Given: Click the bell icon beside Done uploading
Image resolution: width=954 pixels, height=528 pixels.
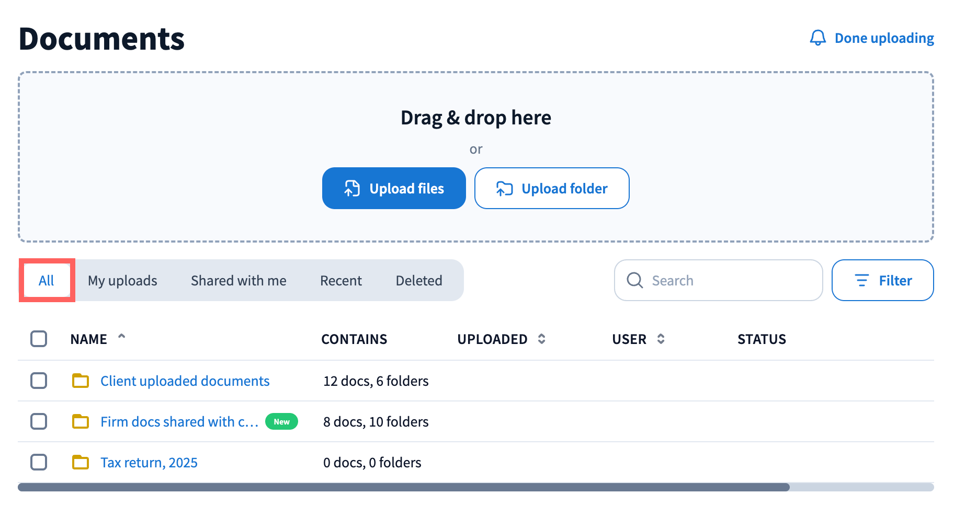Looking at the screenshot, I should pyautogui.click(x=817, y=38).
